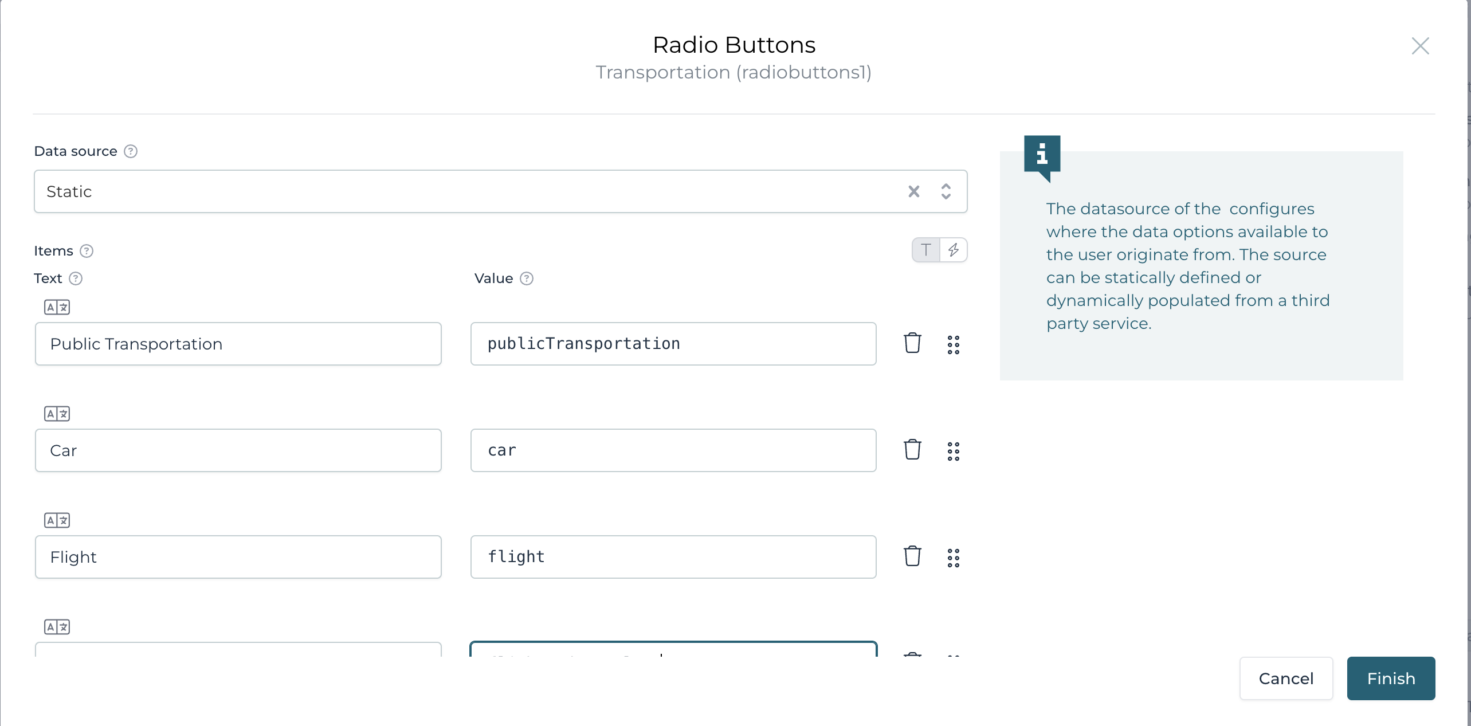Viewport: 1471px width, 726px height.
Task: Expand the Data source dropdown arrows
Action: point(946,191)
